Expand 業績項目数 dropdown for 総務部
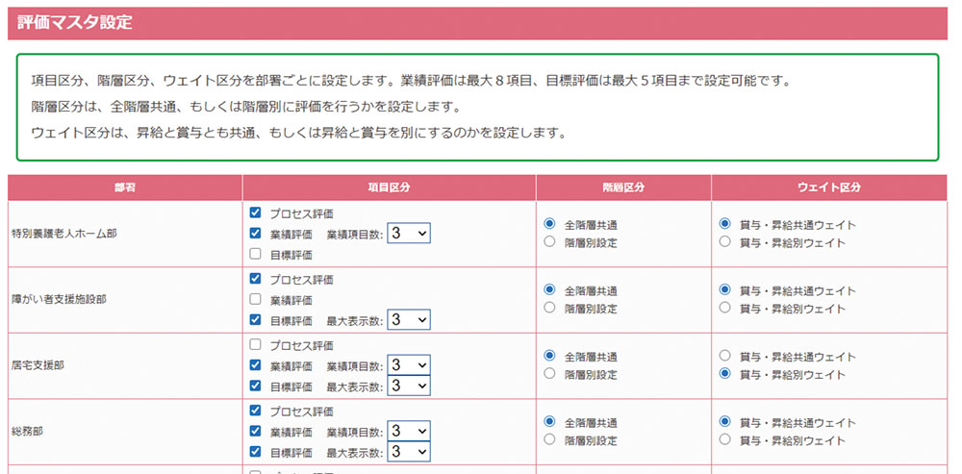The width and height of the screenshot is (962, 474). (408, 431)
